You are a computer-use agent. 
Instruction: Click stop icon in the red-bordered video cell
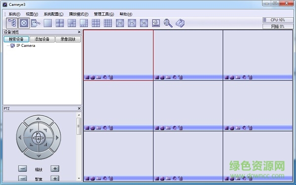(x=87, y=77)
